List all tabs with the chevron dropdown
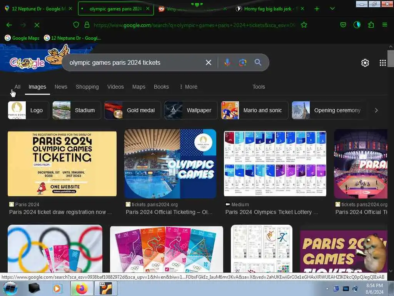This screenshot has height=296, width=394. pyautogui.click(x=332, y=9)
